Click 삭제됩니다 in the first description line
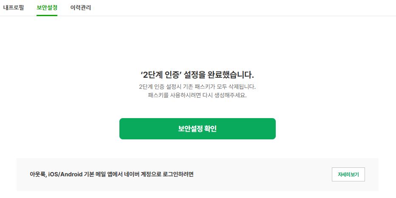The width and height of the screenshot is (396, 198). click(241, 87)
